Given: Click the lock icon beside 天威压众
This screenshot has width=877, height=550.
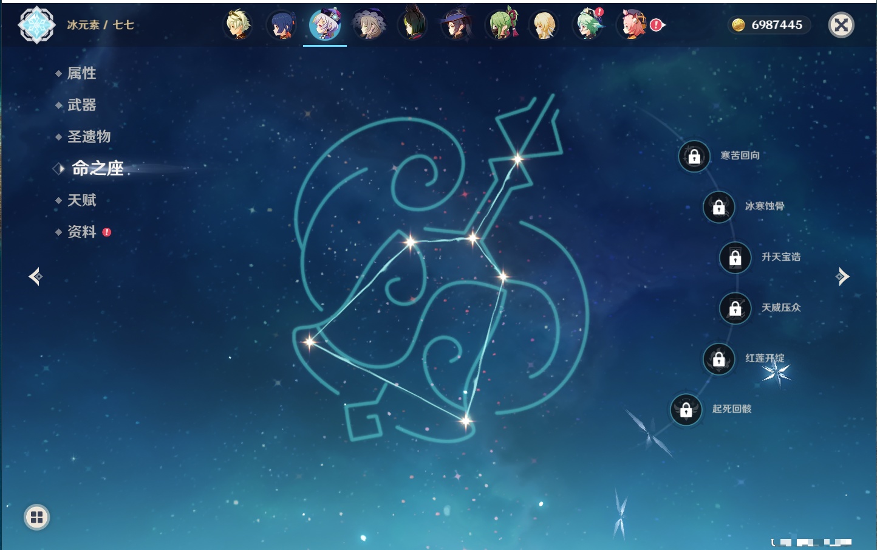Looking at the screenshot, I should 735,308.
